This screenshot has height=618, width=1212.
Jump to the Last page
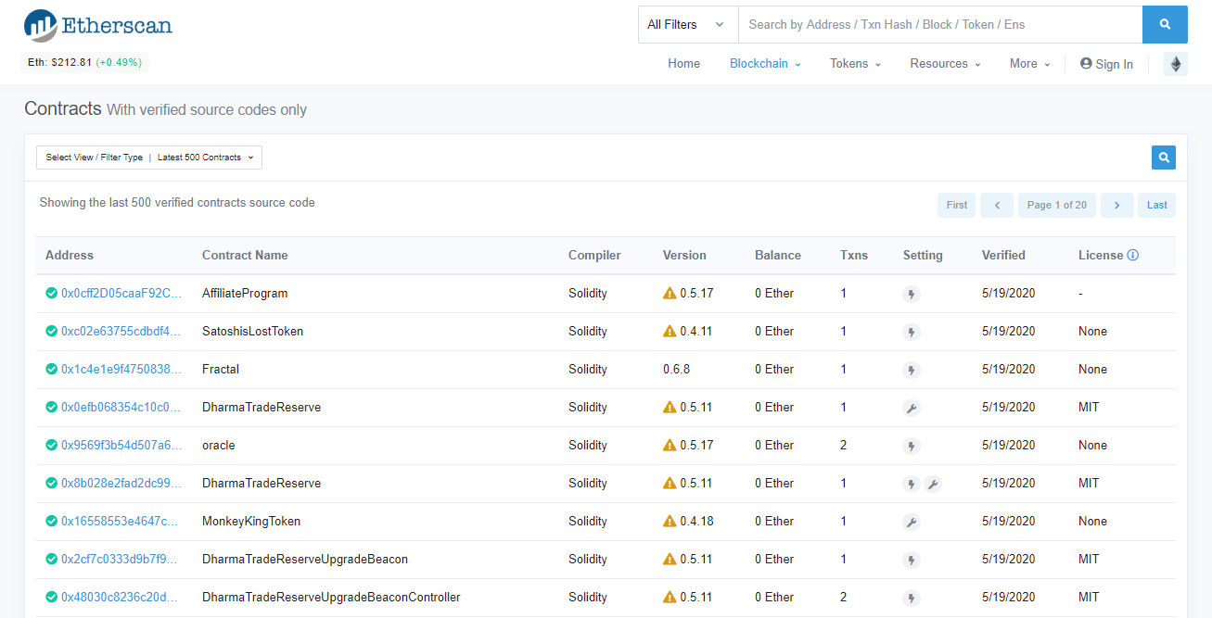[x=1156, y=206]
